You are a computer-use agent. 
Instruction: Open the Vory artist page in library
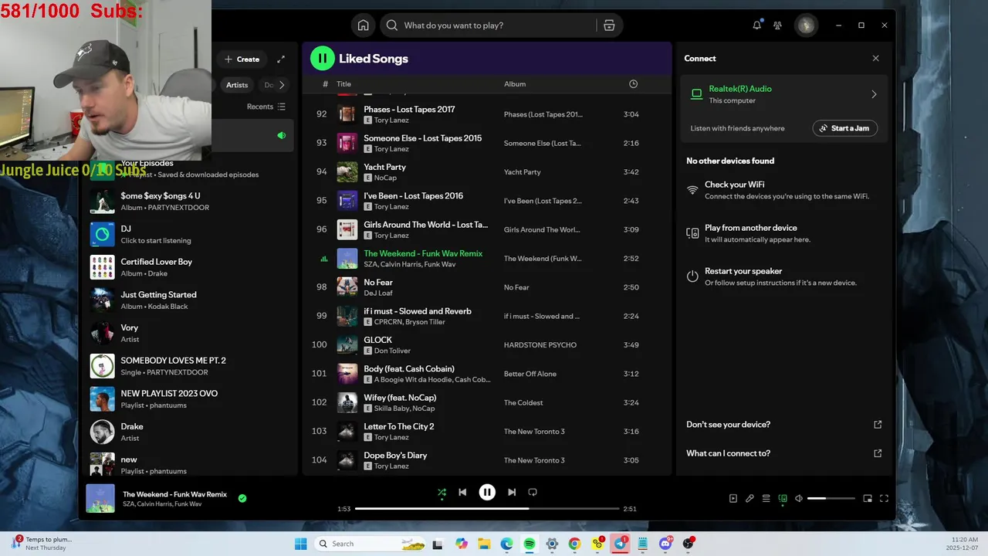189,333
